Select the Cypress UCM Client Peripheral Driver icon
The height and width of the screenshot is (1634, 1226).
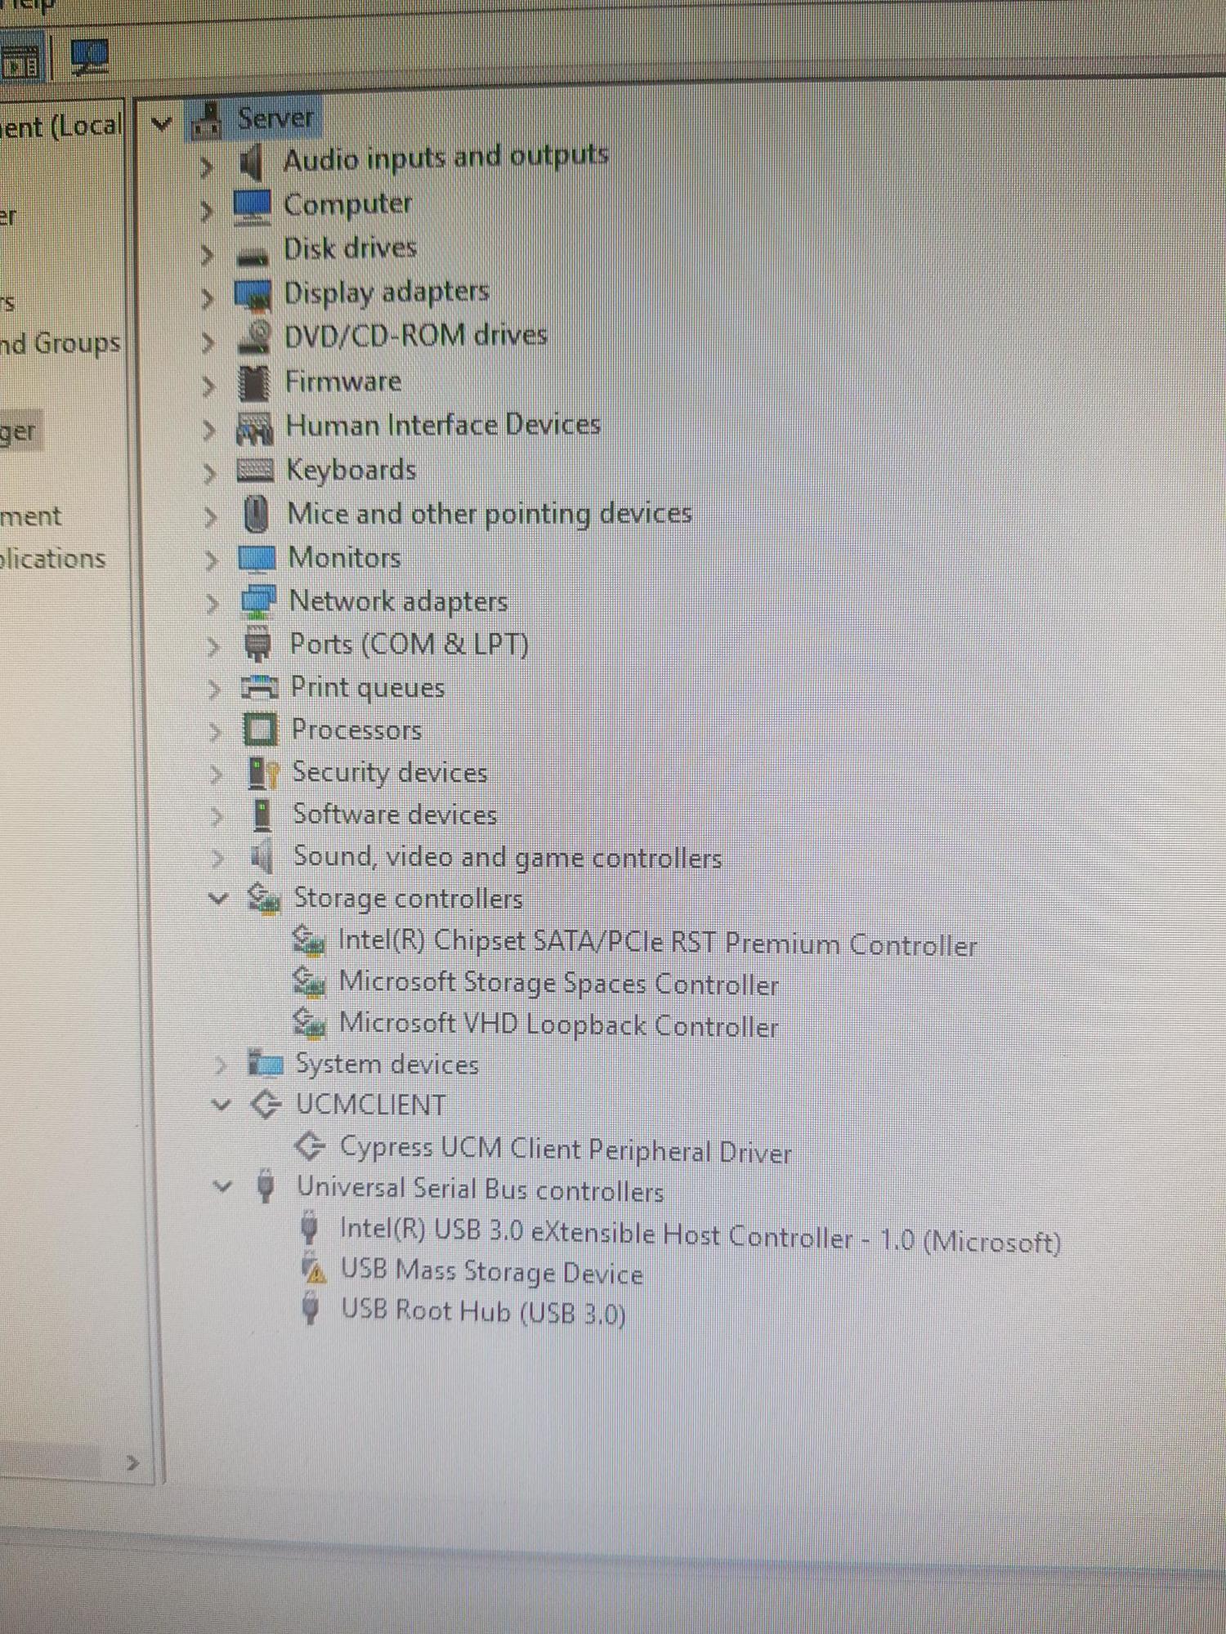(310, 1146)
